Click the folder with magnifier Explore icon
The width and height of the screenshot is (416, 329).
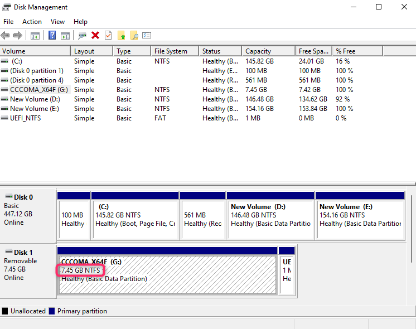click(x=134, y=35)
